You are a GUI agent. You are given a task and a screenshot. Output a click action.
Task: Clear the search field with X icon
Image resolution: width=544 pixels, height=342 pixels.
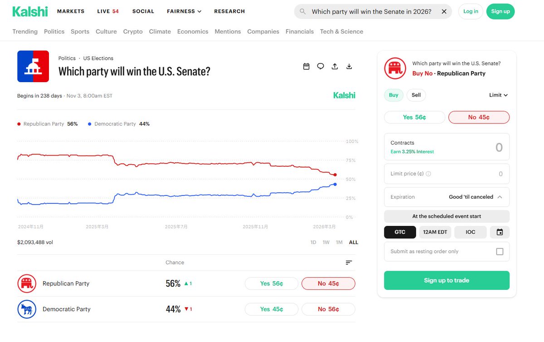coord(444,11)
